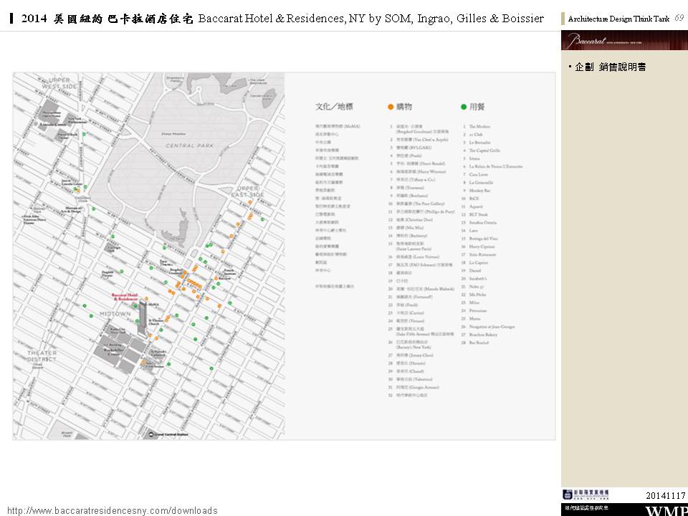Click the date 20141117 in the footer

coord(665,496)
